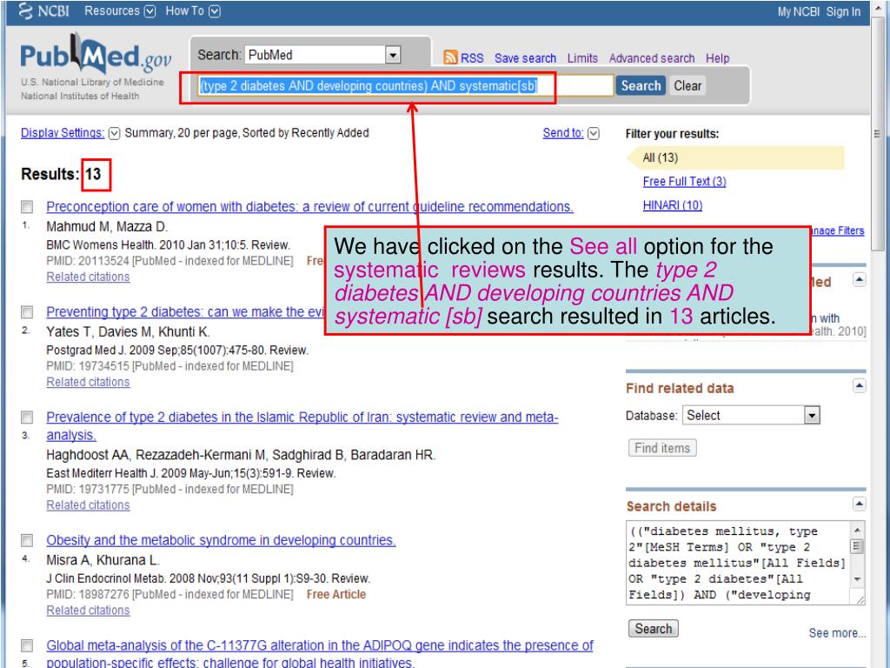Click the Search button under Search details
Viewport: 890px width, 668px height.
click(653, 629)
